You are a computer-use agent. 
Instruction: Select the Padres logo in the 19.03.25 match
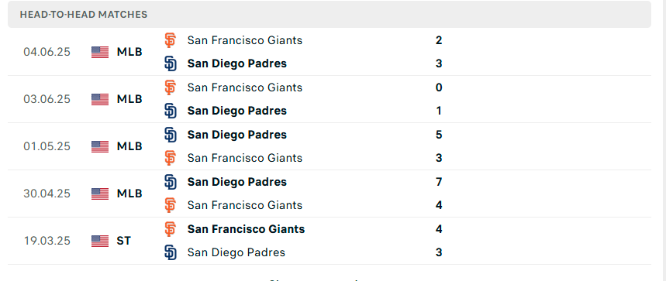[x=170, y=252]
